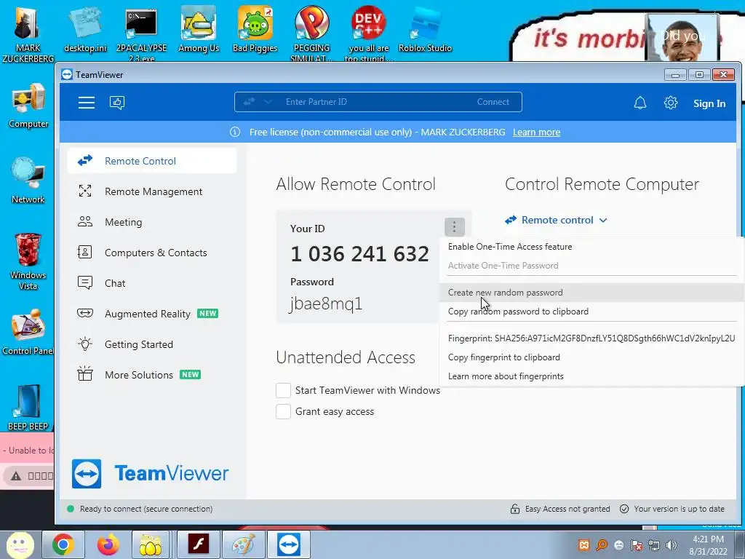Click the three-dot options button beside Your ID
This screenshot has width=745, height=559.
(454, 227)
